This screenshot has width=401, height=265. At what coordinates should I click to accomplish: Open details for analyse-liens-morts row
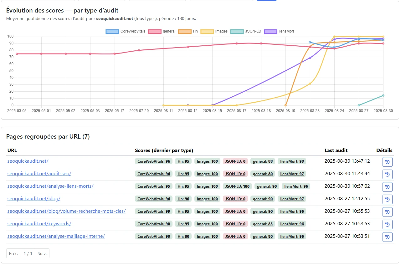[x=387, y=187]
